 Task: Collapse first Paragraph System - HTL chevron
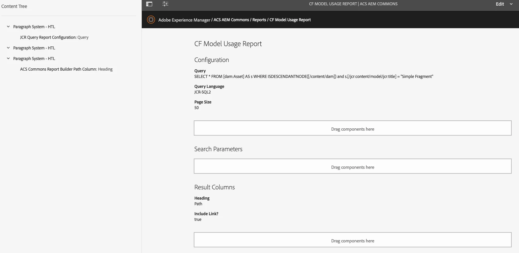(8, 27)
